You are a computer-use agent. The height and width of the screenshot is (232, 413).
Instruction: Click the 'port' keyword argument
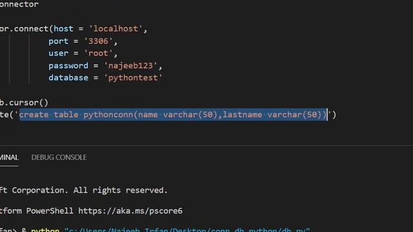[58, 41]
